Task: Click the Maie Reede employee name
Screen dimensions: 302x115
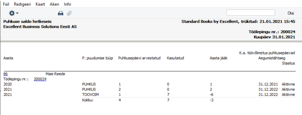Action: (55, 74)
